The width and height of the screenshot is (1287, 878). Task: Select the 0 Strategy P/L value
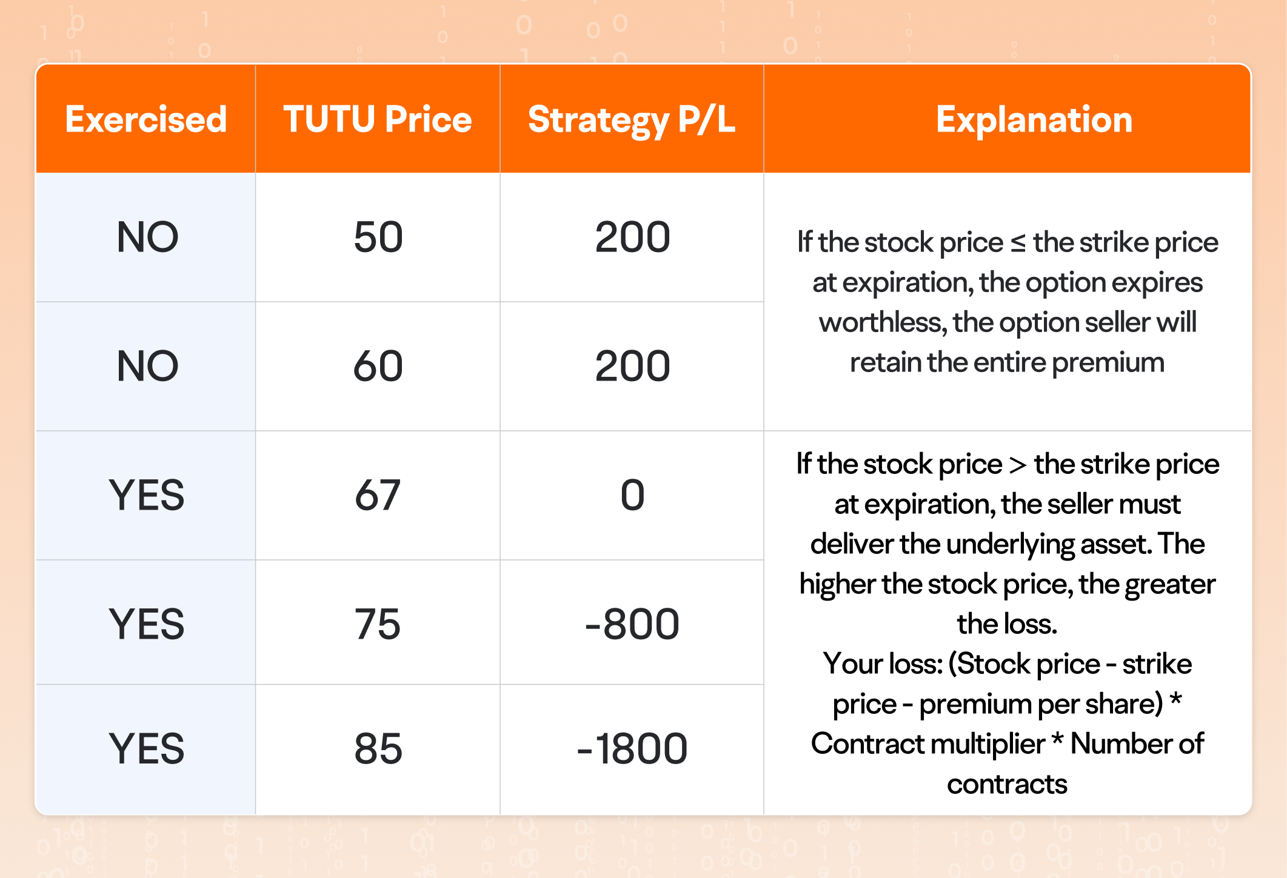point(632,495)
